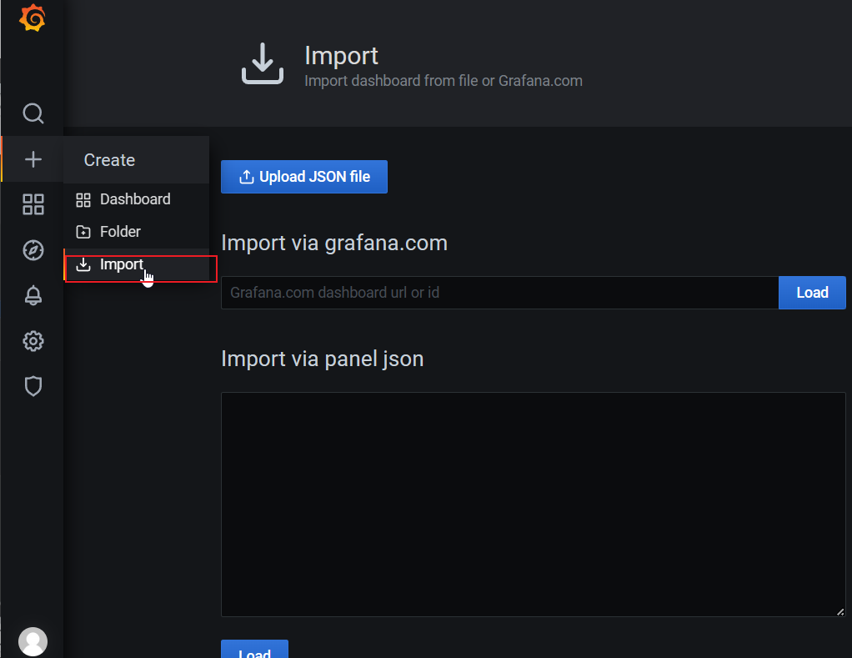
Task: Click the large Import download icon in header
Action: pos(263,63)
